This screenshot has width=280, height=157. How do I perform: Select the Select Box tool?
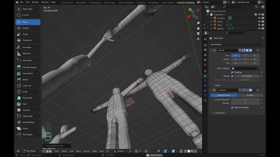(28, 9)
